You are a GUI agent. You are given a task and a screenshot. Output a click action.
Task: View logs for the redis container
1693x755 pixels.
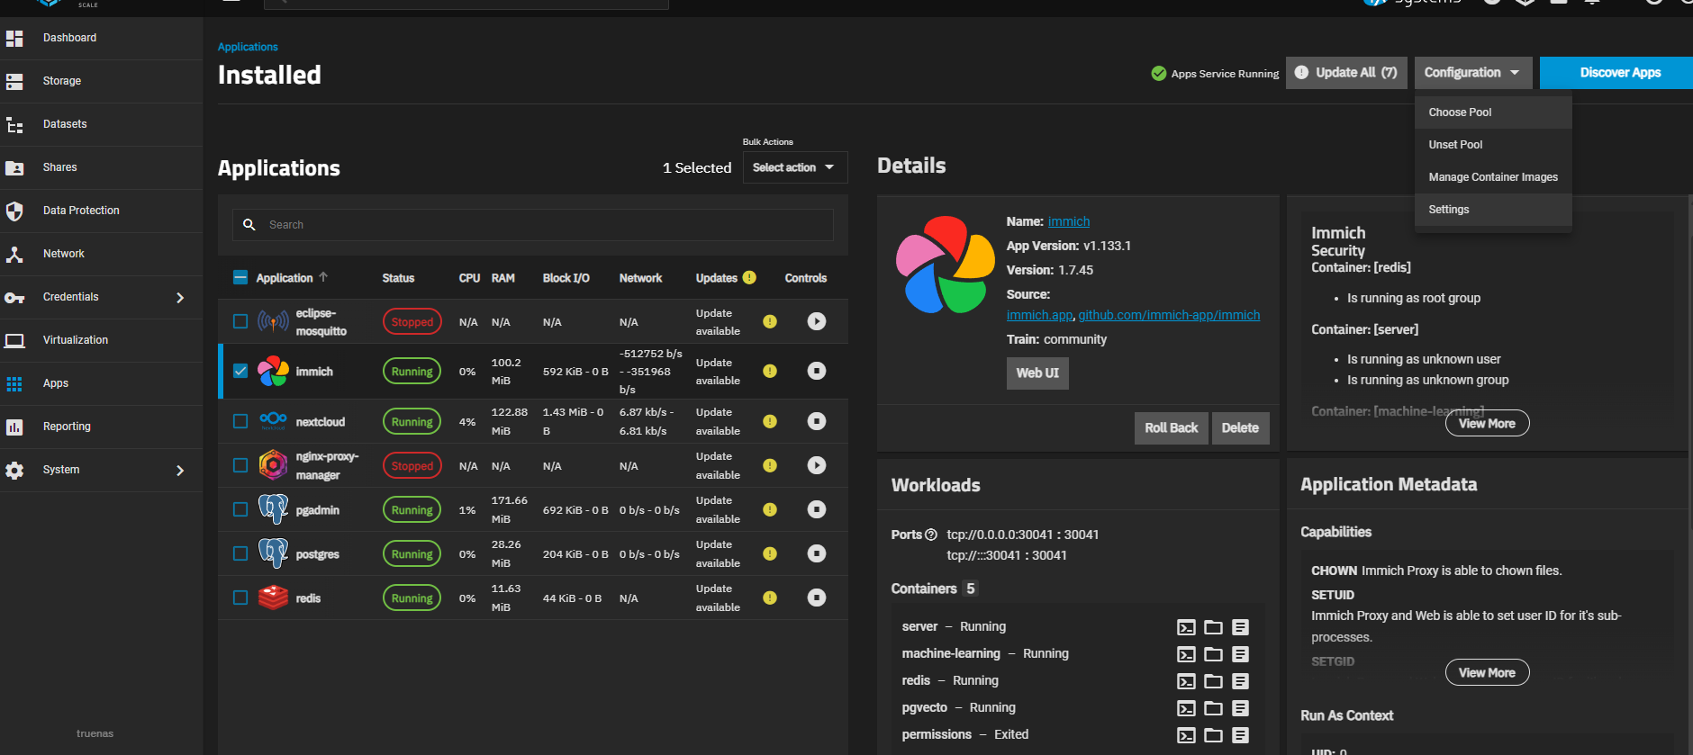(1240, 681)
